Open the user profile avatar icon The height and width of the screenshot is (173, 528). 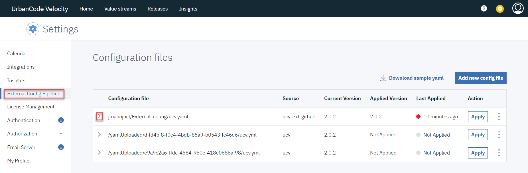518,8
